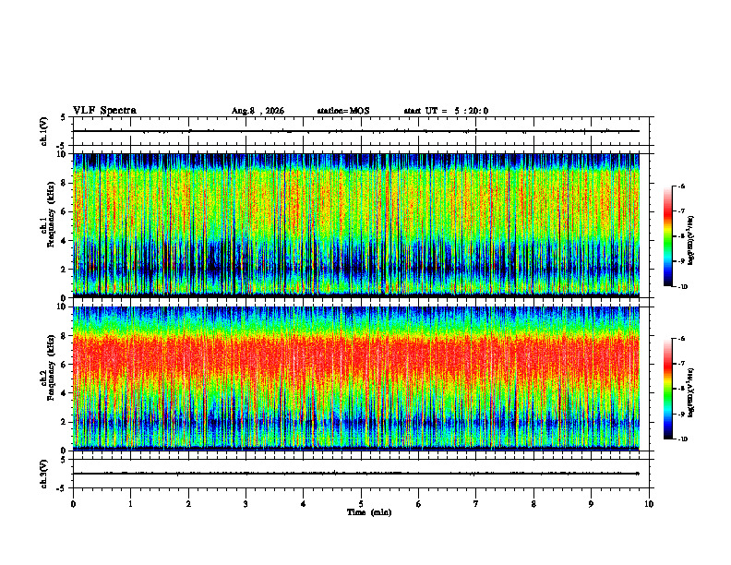Viewport: 731px width, 565px height.
Task: Click the "2" kHz tick on ch.1 axis
Action: [x=65, y=269]
